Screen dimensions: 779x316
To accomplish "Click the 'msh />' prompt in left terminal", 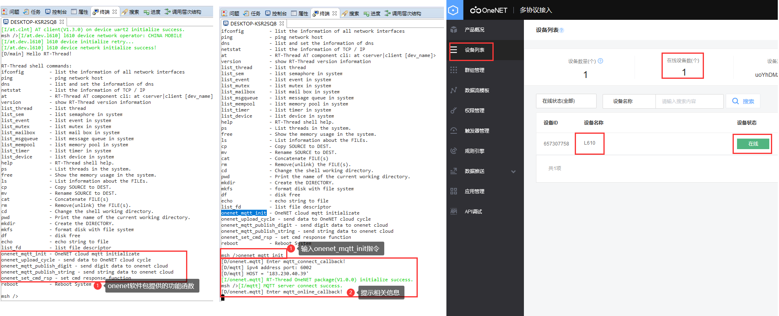I will [x=10, y=296].
